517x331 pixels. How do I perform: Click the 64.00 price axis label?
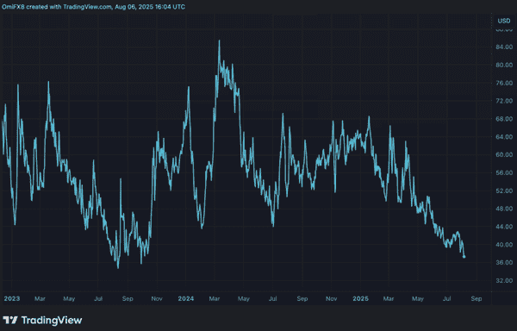504,137
